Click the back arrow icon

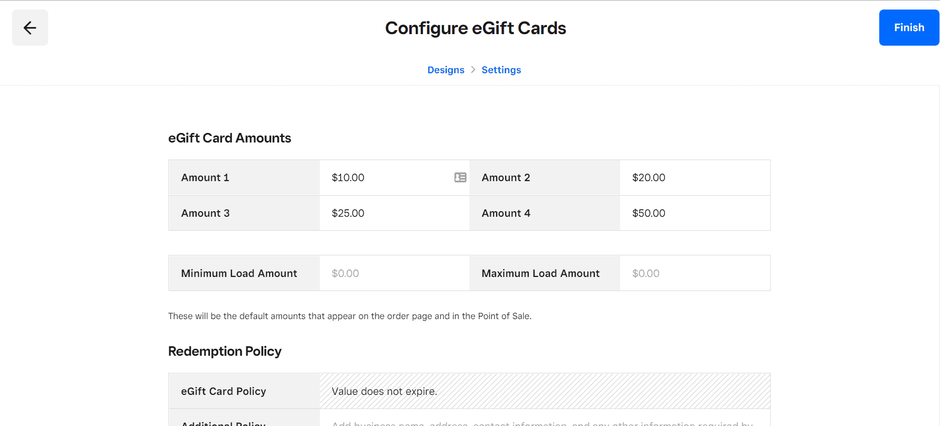[x=30, y=28]
